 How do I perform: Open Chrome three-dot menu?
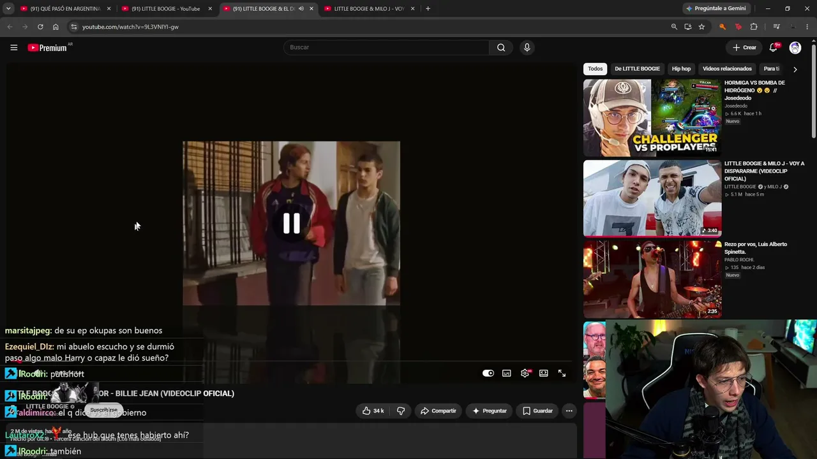pyautogui.click(x=807, y=27)
